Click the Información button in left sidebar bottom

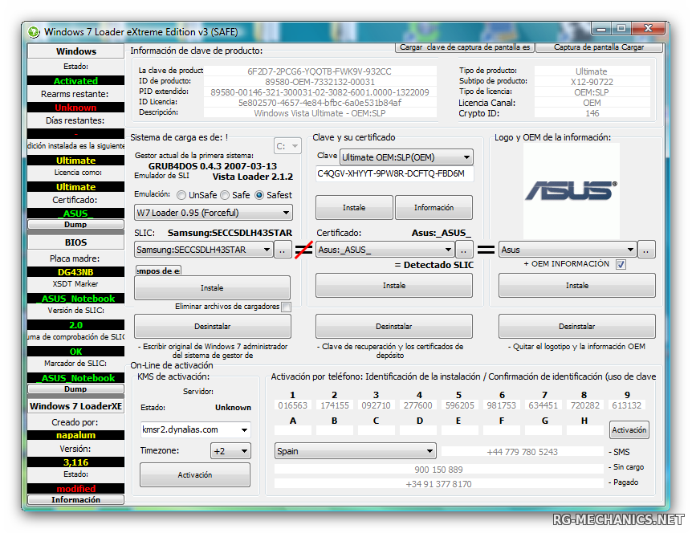pos(75,499)
